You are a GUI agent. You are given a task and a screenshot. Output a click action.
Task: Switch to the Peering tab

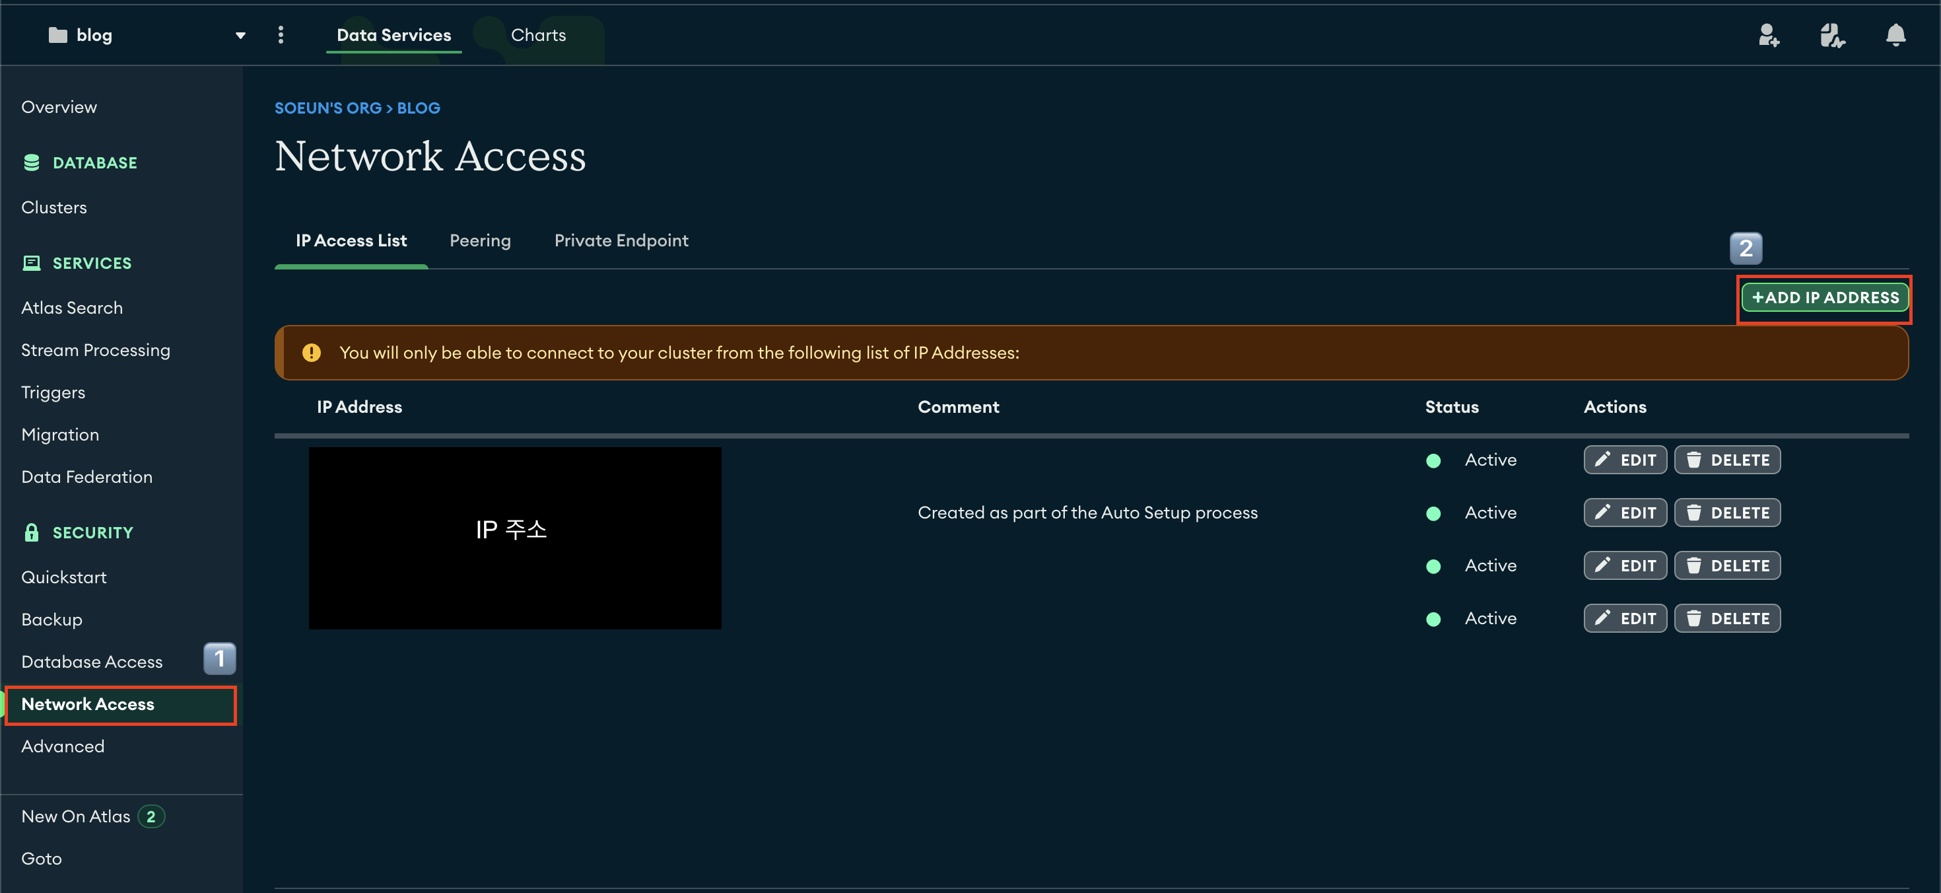tap(480, 240)
